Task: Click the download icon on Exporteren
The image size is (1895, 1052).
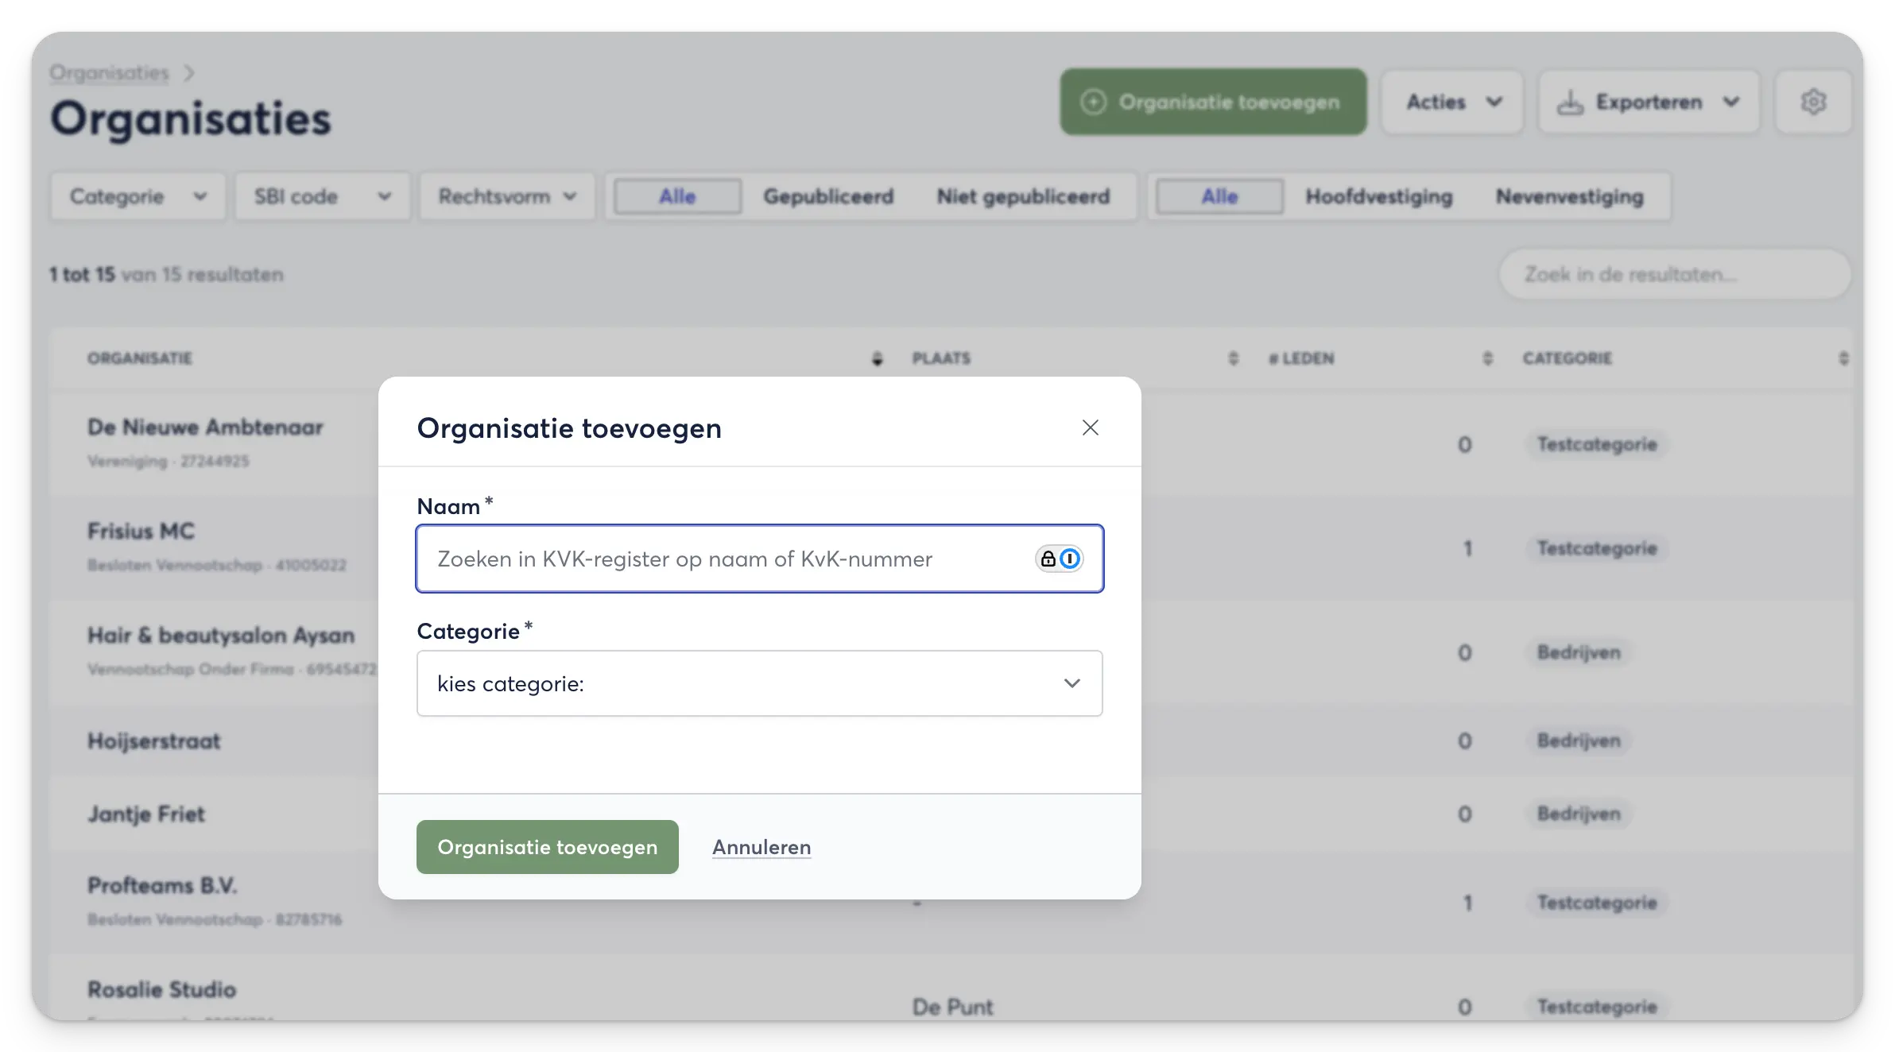Action: (x=1570, y=102)
